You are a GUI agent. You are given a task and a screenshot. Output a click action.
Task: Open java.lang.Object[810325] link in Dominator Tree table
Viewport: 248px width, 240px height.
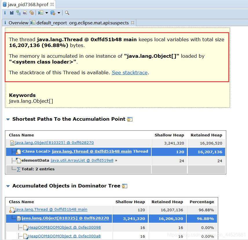65,218
